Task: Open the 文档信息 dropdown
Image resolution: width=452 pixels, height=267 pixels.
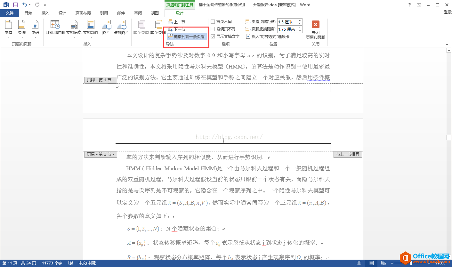Action: [x=74, y=29]
